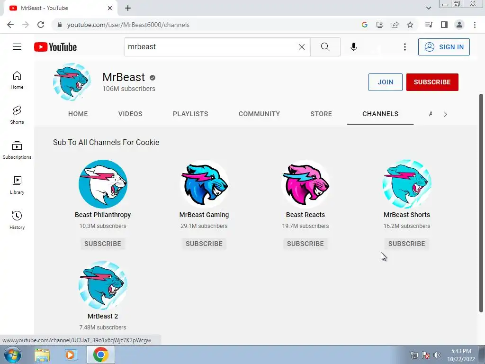Click the Google icon in address bar
Screen dimensions: 485x364
point(364,25)
